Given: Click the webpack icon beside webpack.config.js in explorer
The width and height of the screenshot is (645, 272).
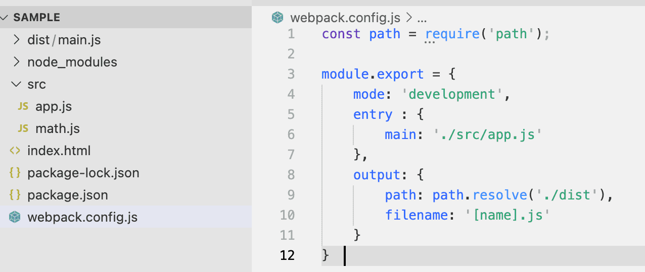Looking at the screenshot, I should (x=15, y=218).
